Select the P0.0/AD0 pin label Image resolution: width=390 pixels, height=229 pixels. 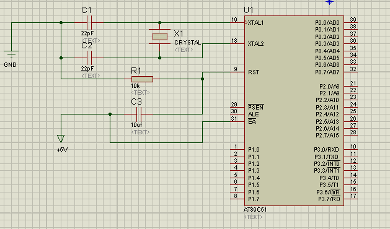pos(327,23)
